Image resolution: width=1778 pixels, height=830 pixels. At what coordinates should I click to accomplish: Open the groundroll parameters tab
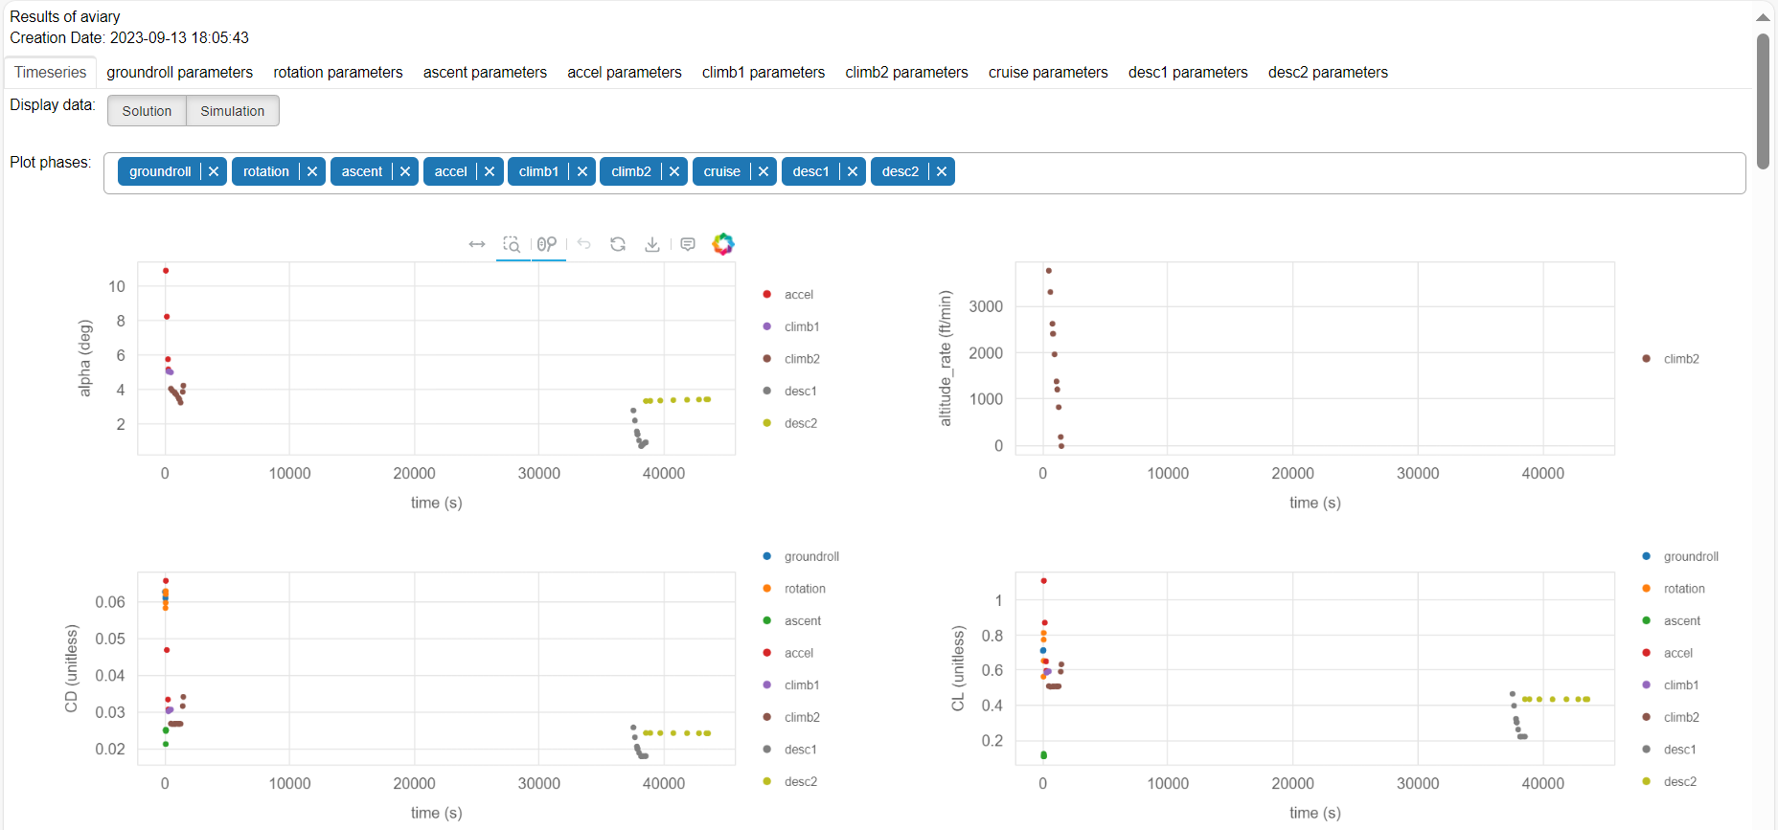click(180, 72)
